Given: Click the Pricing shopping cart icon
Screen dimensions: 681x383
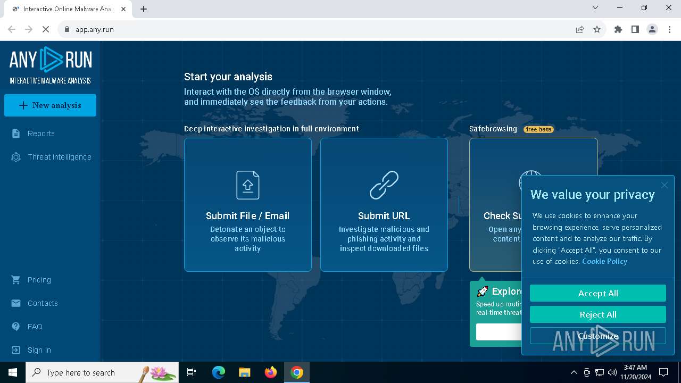Looking at the screenshot, I should tap(16, 280).
